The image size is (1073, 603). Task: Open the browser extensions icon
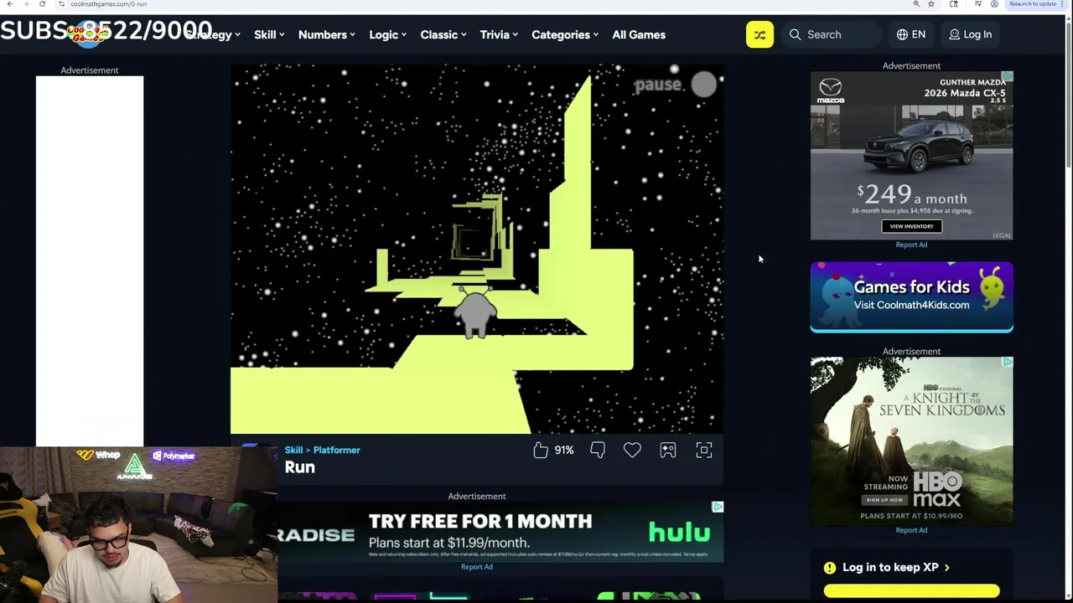coord(954,4)
